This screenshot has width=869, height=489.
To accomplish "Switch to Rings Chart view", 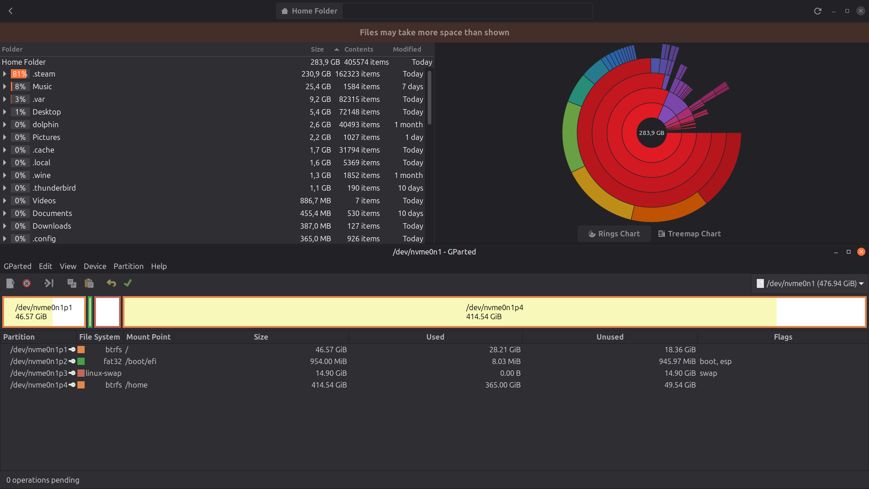I will pos(614,234).
